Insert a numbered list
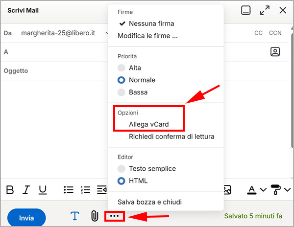This screenshot has width=294, height=227. (x=85, y=190)
